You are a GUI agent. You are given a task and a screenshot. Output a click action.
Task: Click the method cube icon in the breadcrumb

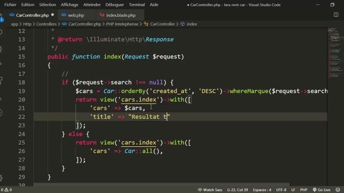click(x=183, y=24)
